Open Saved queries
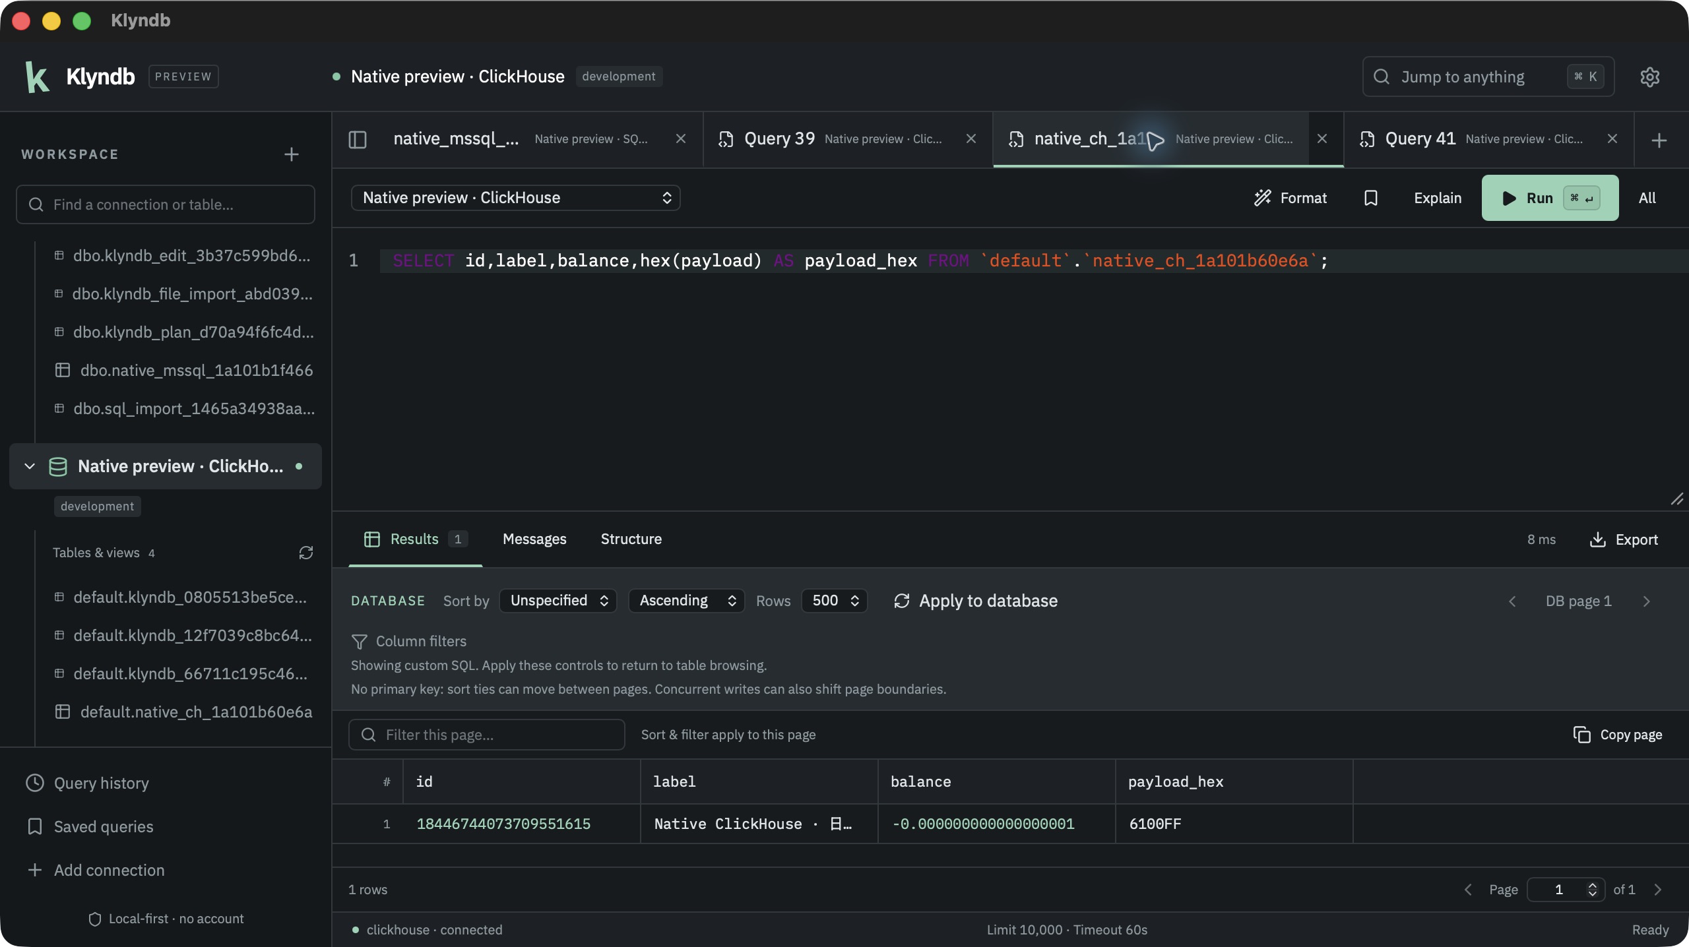 (90, 826)
